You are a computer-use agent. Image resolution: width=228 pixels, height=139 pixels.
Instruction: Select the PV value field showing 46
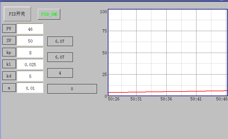pyautogui.click(x=30, y=29)
